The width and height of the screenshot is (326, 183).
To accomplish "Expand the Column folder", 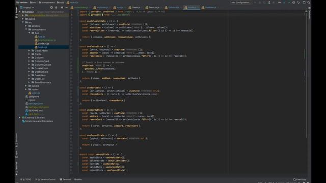I will 30,57.
